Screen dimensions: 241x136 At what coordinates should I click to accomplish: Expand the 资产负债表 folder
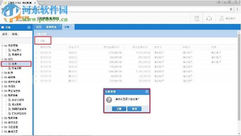click(x=2, y=82)
